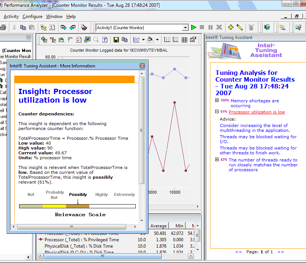Click the Remove counter chart icon

click(x=53, y=40)
